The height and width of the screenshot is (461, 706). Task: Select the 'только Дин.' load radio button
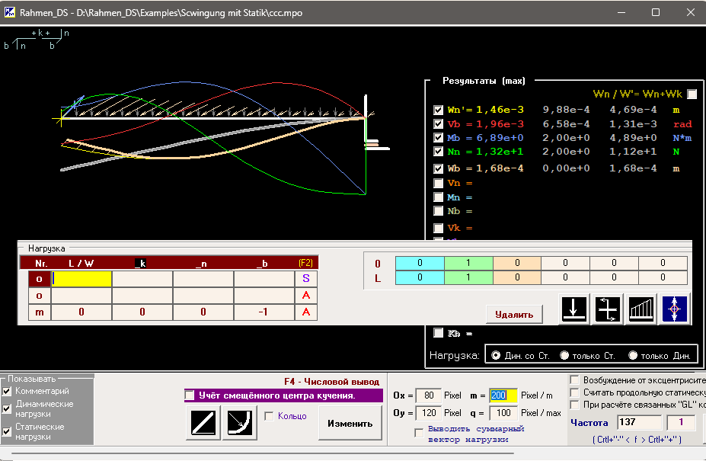point(633,355)
